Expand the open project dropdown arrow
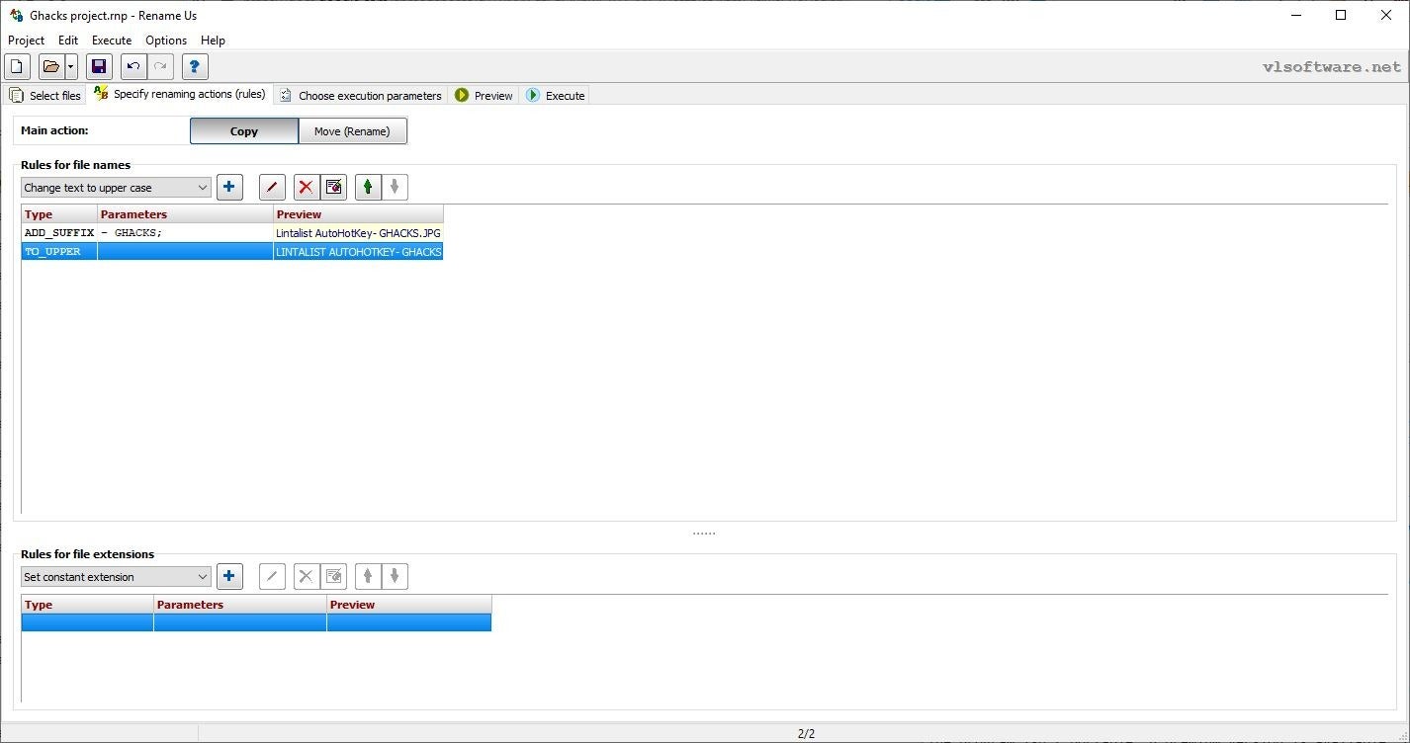Screen dimensions: 1410x743 coord(71,67)
